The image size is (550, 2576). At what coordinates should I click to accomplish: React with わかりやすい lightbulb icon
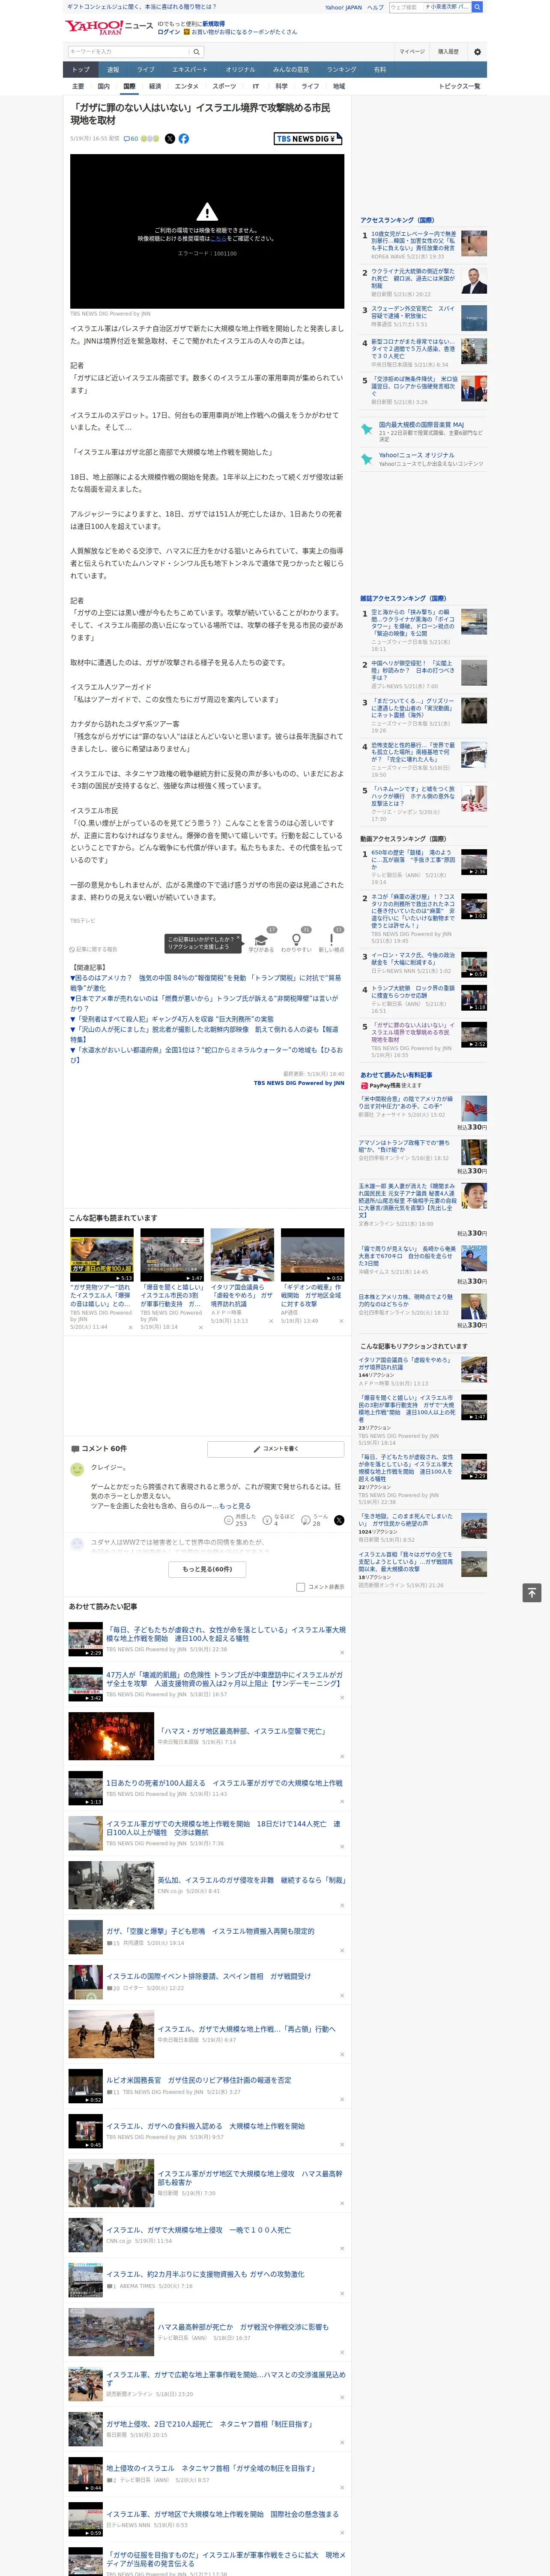296,940
